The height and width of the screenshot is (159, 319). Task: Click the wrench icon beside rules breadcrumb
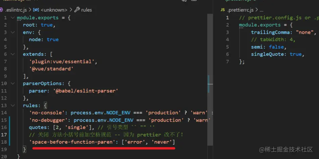[77, 10]
